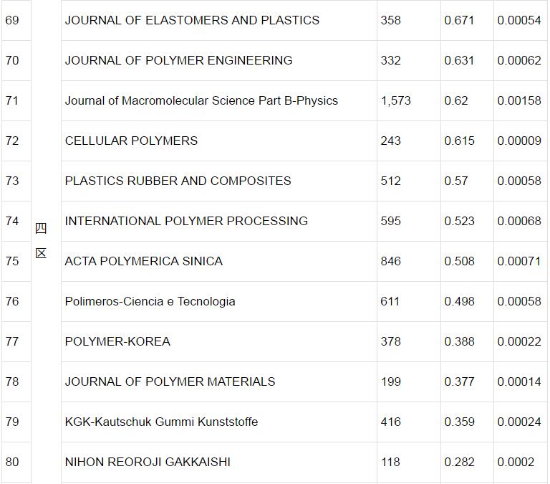Click the 四区 zone label cell
The height and width of the screenshot is (484, 550).
point(41,241)
